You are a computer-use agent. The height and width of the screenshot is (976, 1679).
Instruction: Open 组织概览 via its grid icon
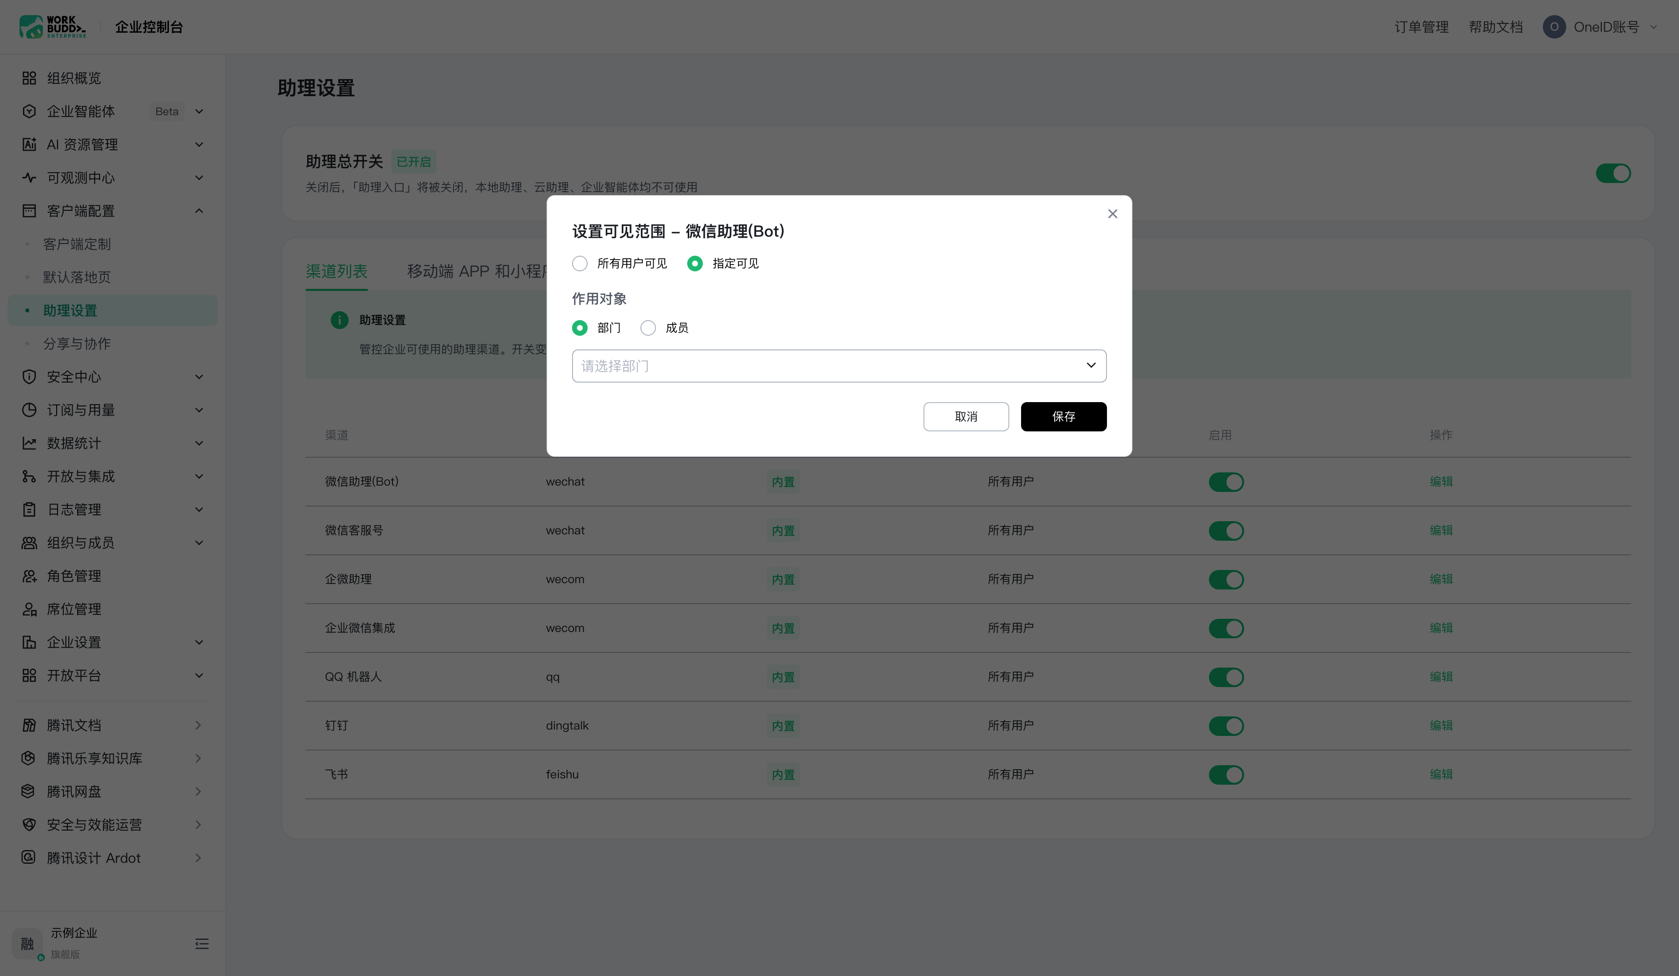click(x=29, y=78)
